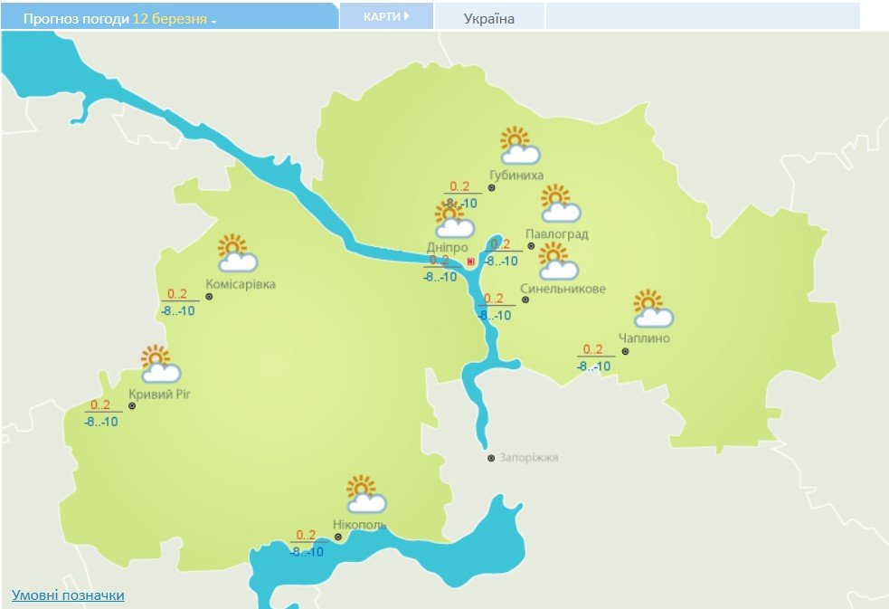This screenshot has width=889, height=609.
Task: Open the date dropdown 12 березня
Action: (x=174, y=18)
